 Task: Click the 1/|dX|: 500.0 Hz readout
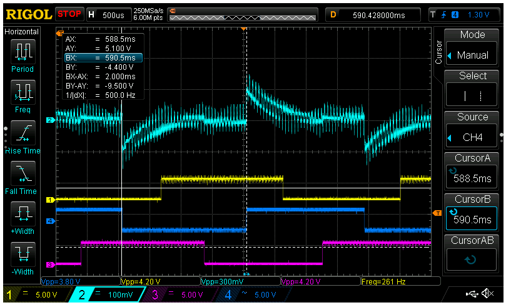click(100, 95)
